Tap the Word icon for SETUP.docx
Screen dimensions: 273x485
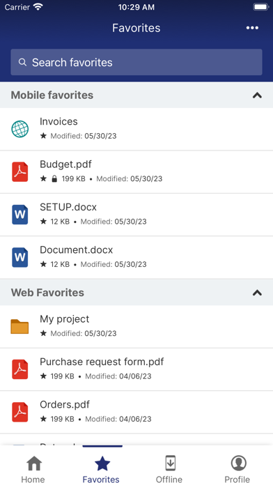point(20,215)
